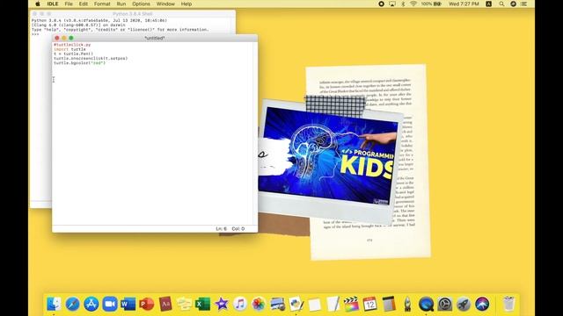The image size is (563, 316).
Task: Open the Format menu
Action: tap(102, 4)
